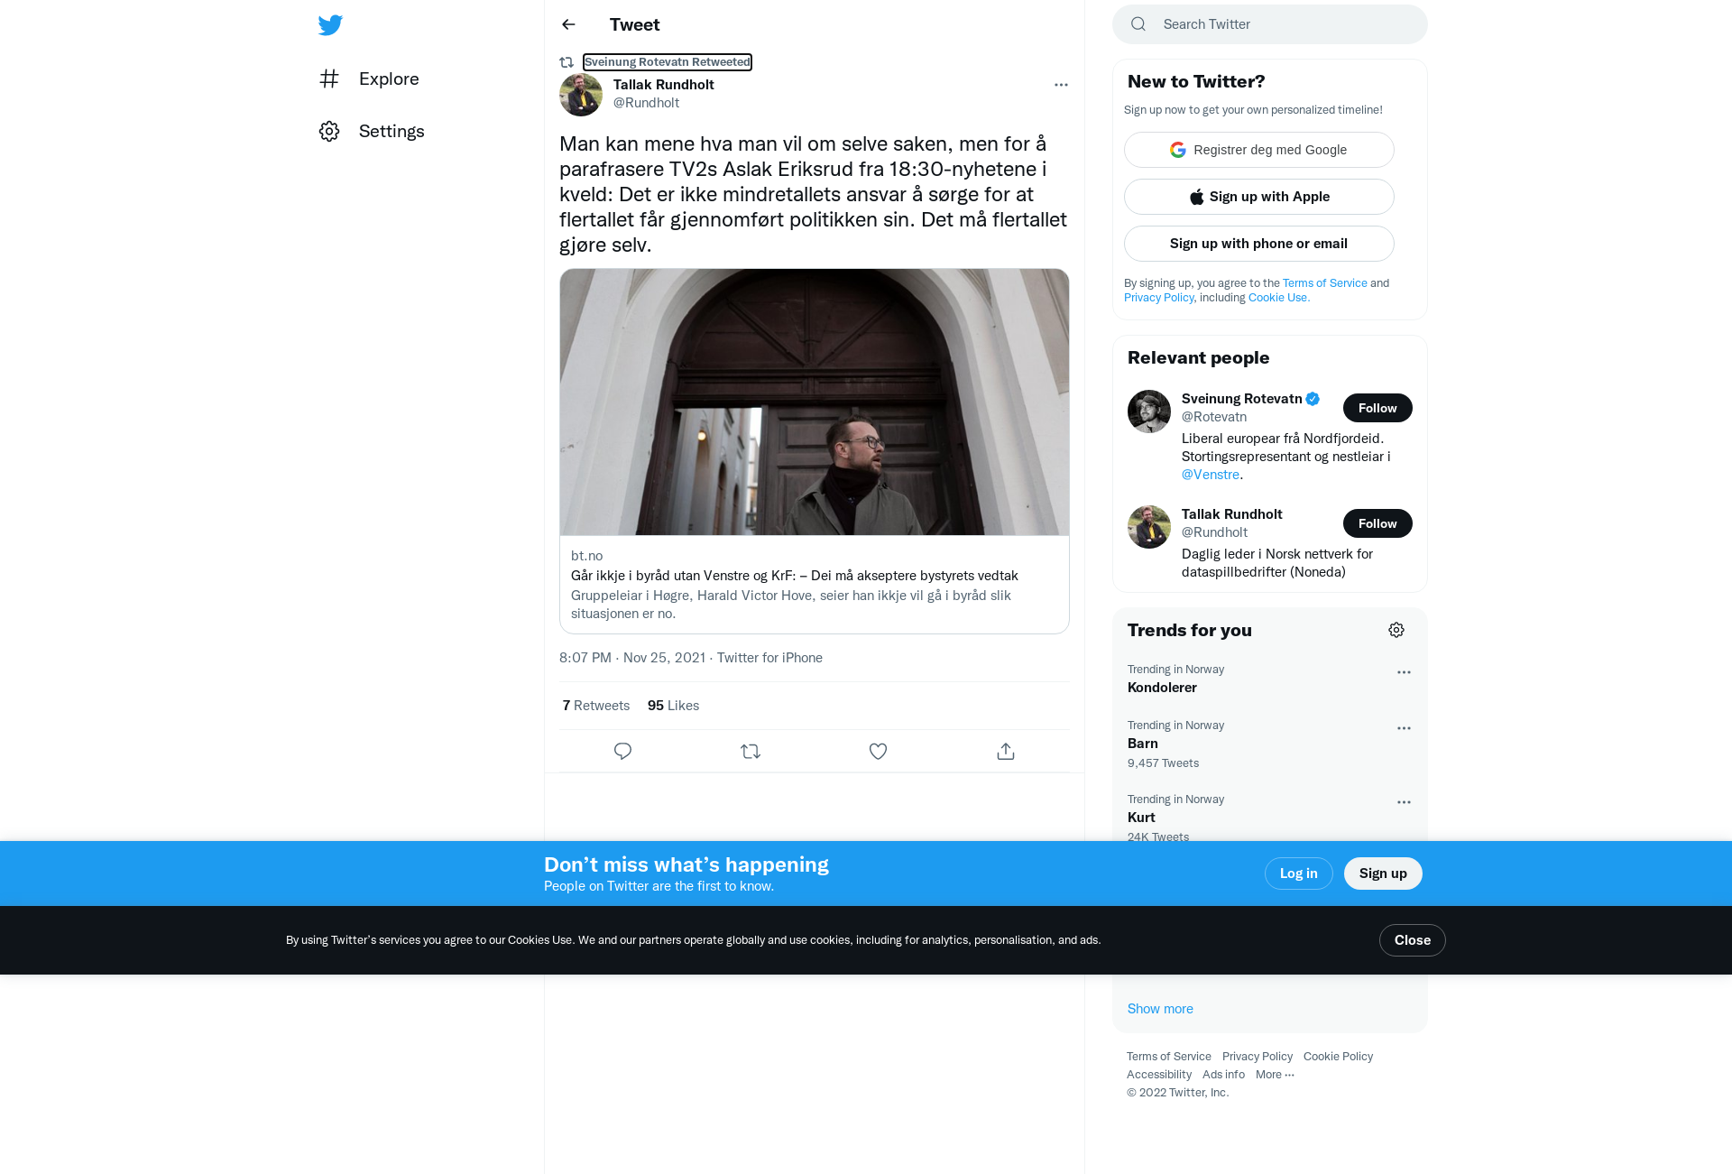The width and height of the screenshot is (1732, 1174).
Task: Open Explore in the sidebar
Action: (x=369, y=79)
